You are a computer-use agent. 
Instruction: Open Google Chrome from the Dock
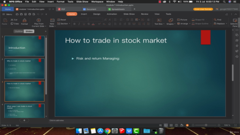tap(108, 131)
